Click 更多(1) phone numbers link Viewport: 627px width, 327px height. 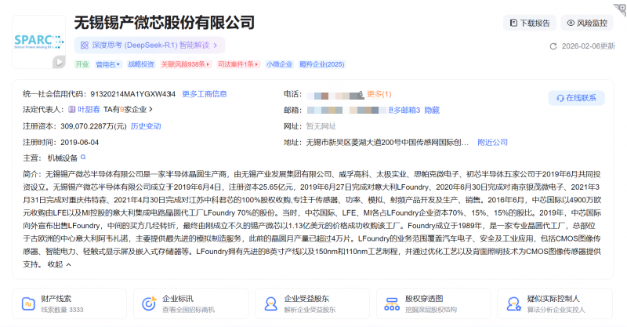pyautogui.click(x=379, y=94)
